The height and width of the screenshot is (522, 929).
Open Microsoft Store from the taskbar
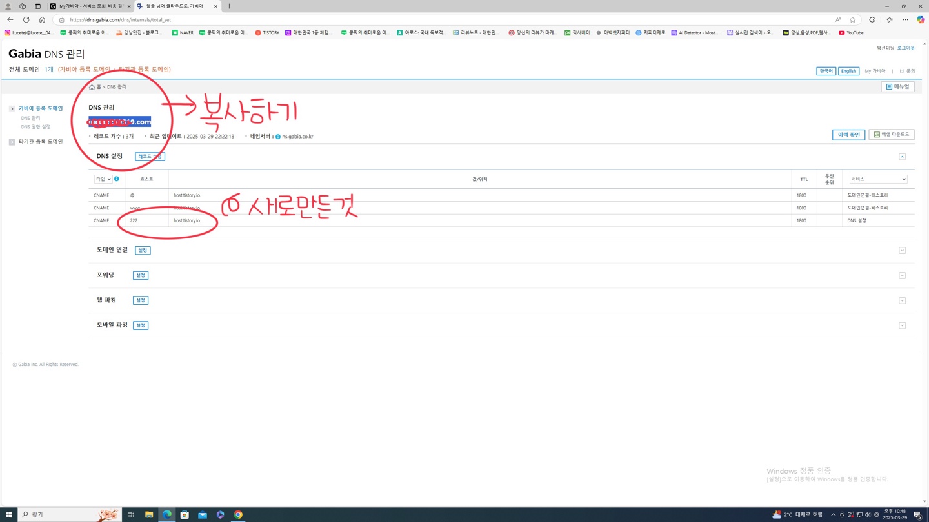185,515
